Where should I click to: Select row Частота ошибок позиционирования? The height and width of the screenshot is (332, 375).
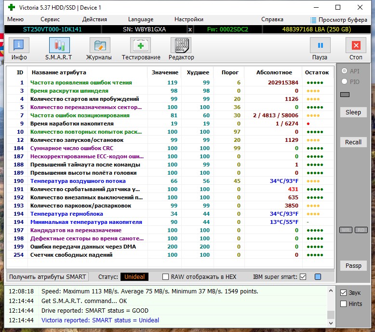coord(170,115)
